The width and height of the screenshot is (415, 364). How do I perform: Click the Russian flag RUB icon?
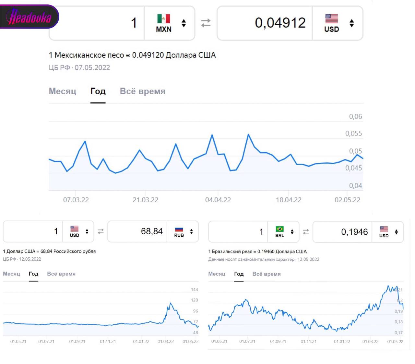click(179, 229)
